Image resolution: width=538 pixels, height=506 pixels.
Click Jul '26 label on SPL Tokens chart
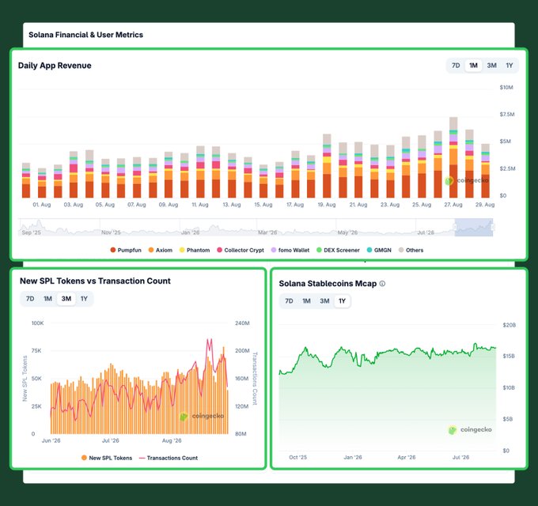[111, 440]
